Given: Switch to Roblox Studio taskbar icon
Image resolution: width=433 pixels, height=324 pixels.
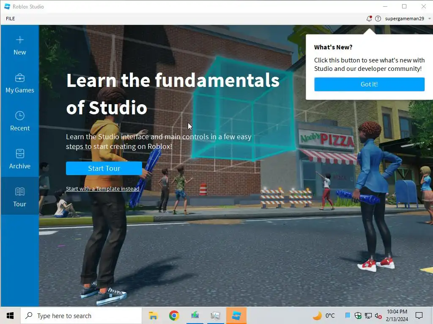Looking at the screenshot, I should (236, 316).
